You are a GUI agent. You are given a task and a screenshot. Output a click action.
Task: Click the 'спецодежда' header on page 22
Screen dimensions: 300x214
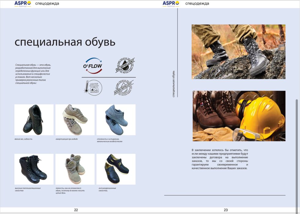point(47,3)
